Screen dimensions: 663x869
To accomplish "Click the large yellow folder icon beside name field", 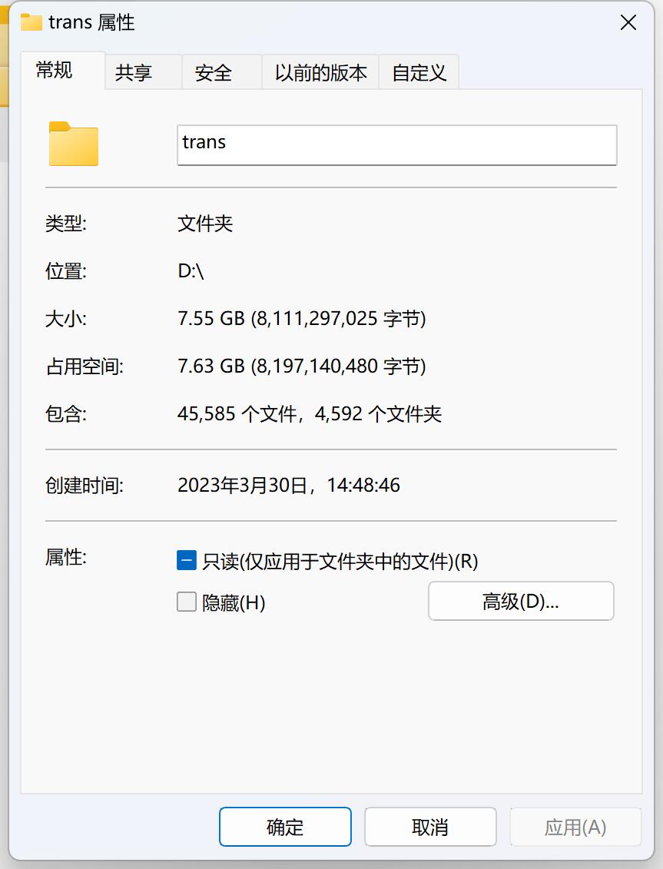I will (74, 144).
